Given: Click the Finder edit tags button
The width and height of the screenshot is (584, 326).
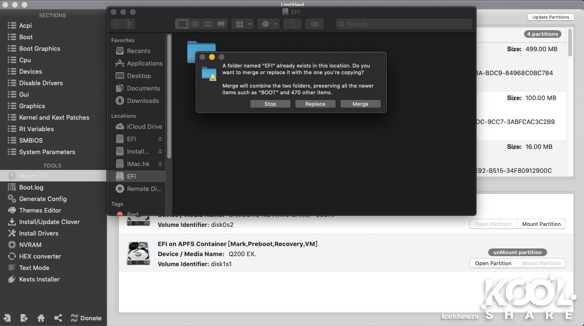Looking at the screenshot, I should 315,24.
